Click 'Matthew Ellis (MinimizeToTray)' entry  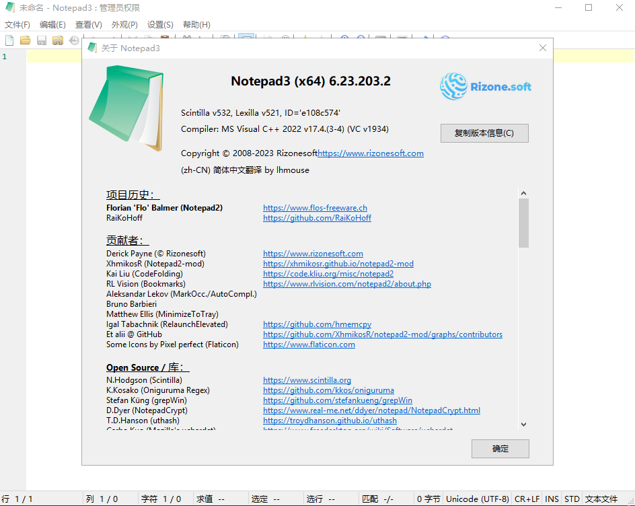pos(162,314)
